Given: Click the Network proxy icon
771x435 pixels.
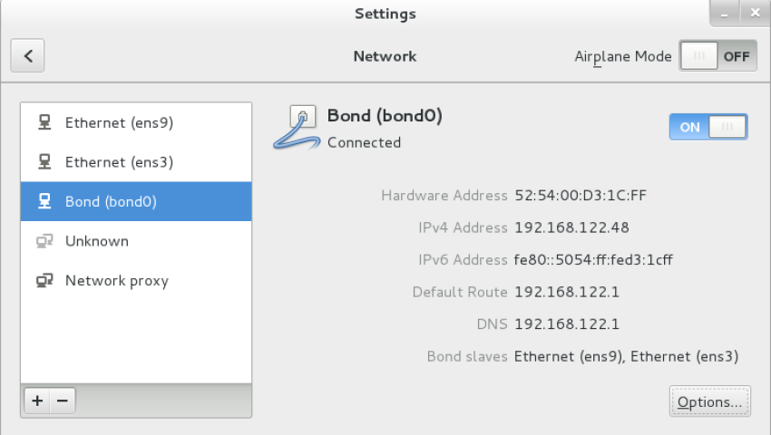Looking at the screenshot, I should click(x=44, y=281).
